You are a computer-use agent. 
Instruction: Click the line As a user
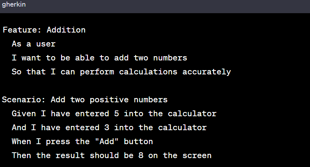click(34, 44)
